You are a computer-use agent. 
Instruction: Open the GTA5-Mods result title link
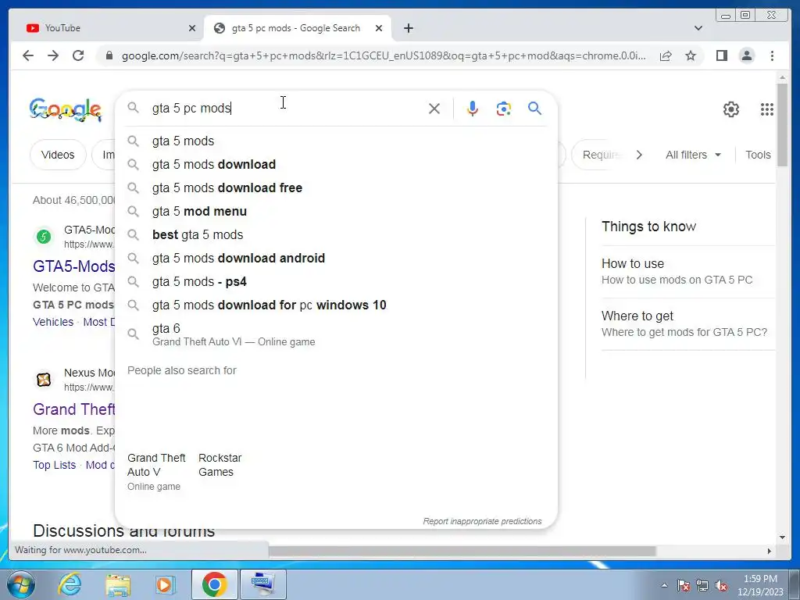click(x=74, y=266)
